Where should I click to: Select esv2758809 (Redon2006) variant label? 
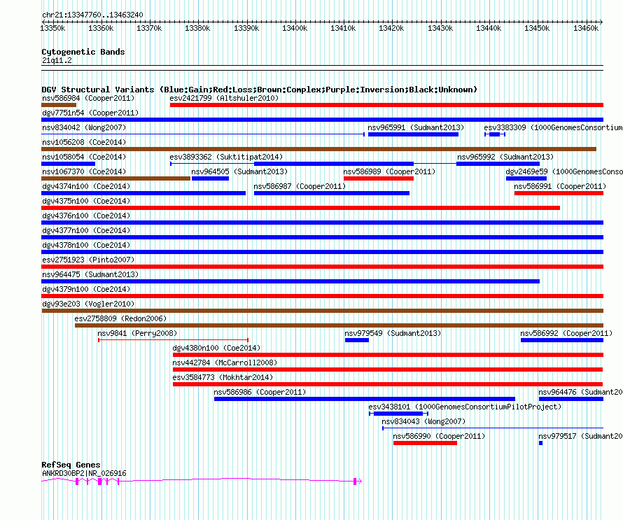[120, 318]
